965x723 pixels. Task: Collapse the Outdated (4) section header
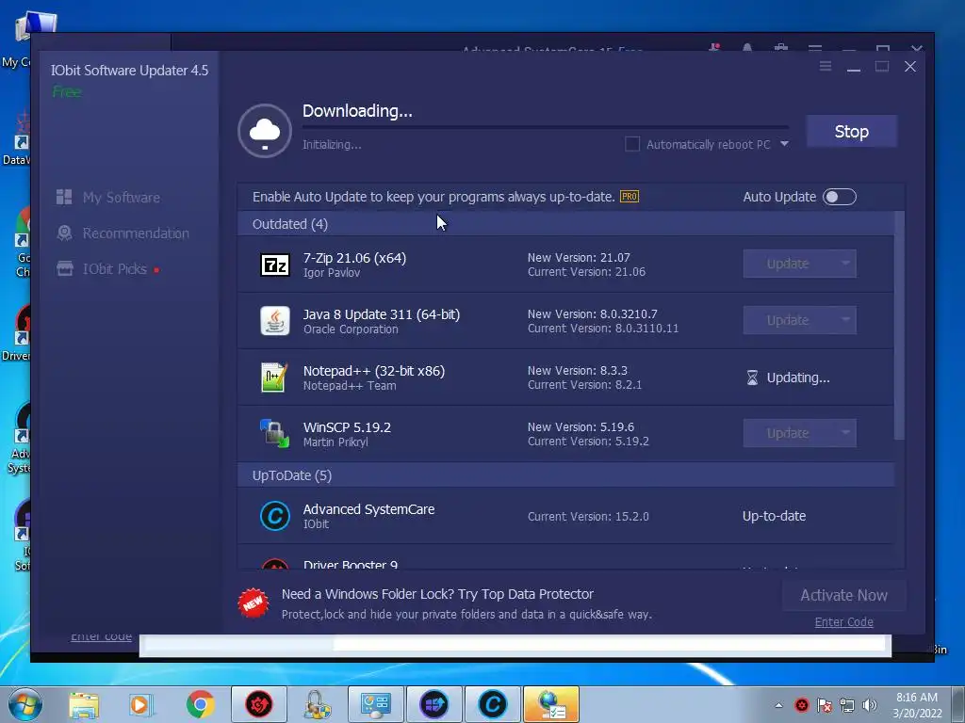click(565, 224)
